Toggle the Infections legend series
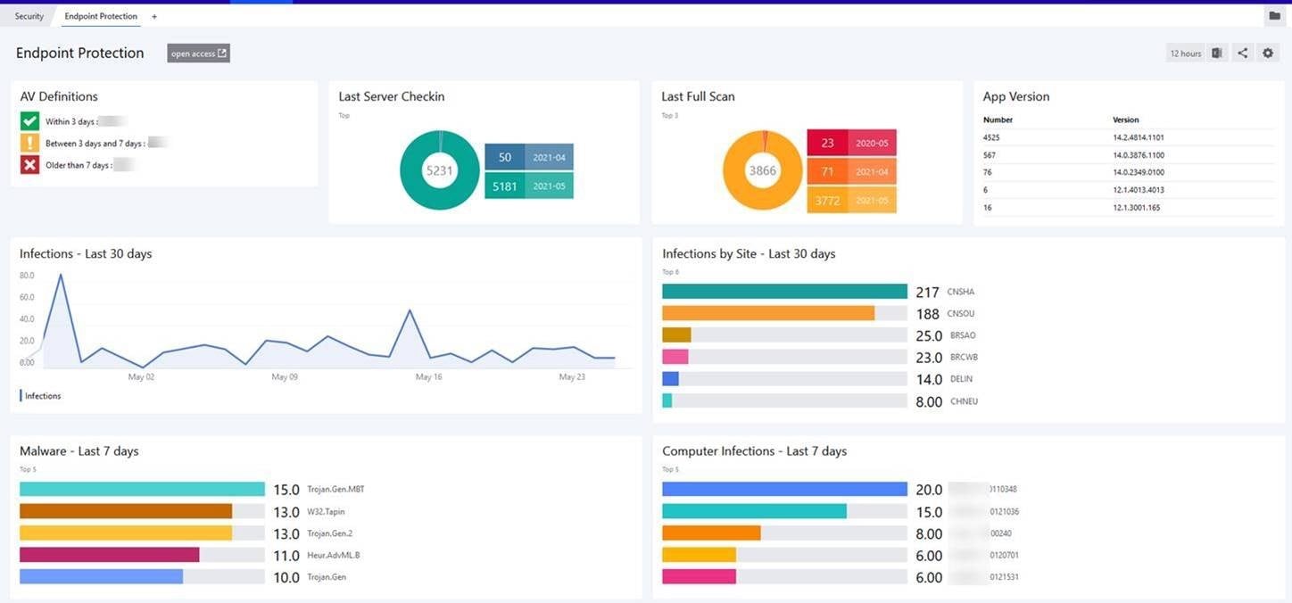1292x603 pixels. point(42,396)
